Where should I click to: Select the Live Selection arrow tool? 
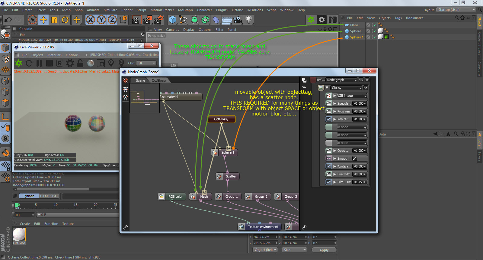pyautogui.click(x=32, y=20)
